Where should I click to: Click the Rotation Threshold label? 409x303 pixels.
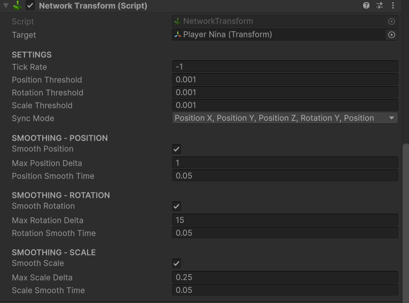point(48,92)
